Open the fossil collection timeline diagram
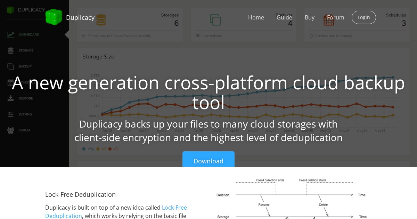Screen dimensions: 417x219 (291, 198)
